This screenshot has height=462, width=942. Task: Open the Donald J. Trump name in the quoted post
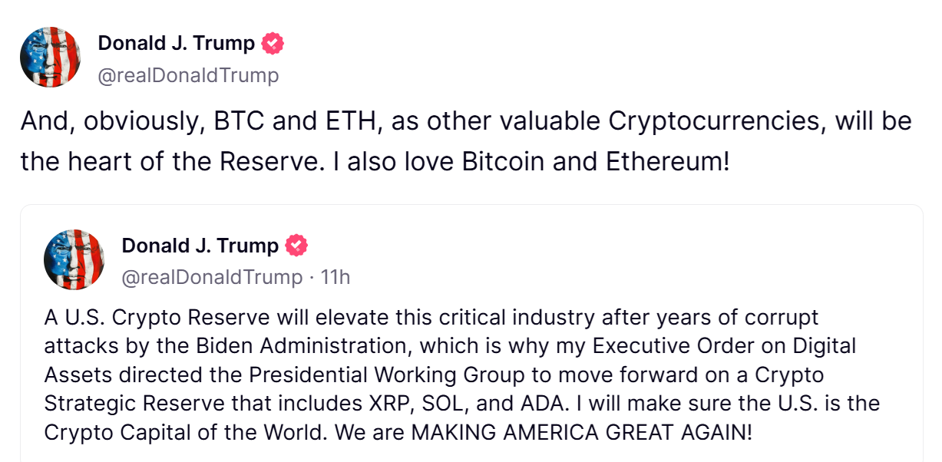[200, 246]
